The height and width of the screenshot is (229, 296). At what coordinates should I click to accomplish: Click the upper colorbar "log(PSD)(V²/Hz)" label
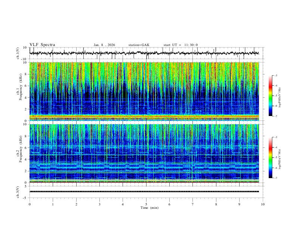click(280, 97)
